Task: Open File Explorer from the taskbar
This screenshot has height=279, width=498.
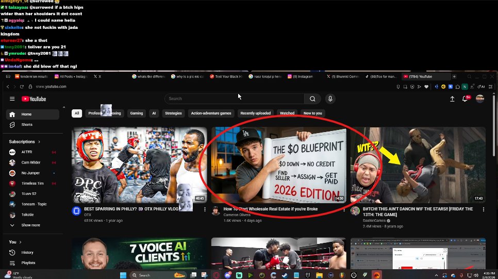Action: point(319,275)
